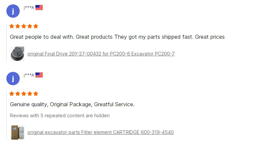Click fifth star in the Filter element review

tap(36, 94)
